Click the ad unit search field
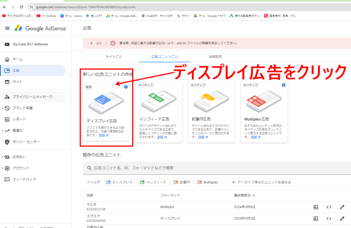The width and height of the screenshot is (351, 228). (165, 167)
